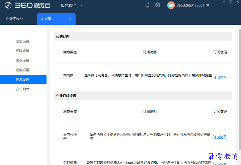Select the 设置 tab
Screen dimensions: 241x165
coord(56,19)
